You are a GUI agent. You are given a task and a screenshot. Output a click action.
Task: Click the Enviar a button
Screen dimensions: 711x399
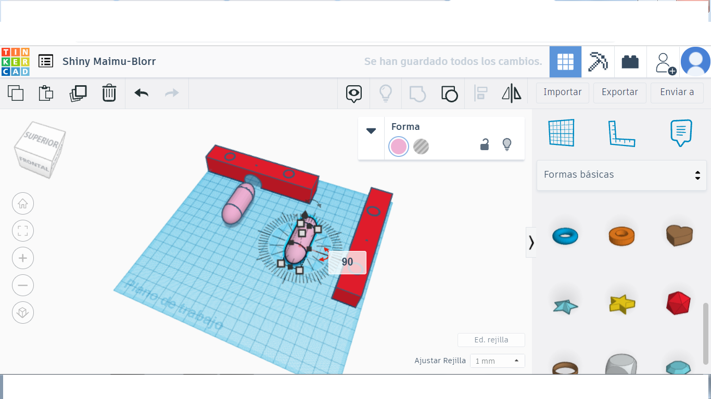click(677, 92)
